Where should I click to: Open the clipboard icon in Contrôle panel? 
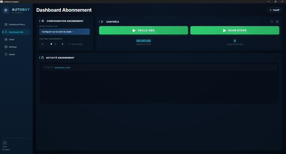(x=272, y=22)
